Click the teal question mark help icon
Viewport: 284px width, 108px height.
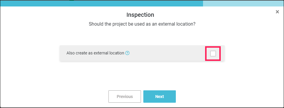(127, 53)
